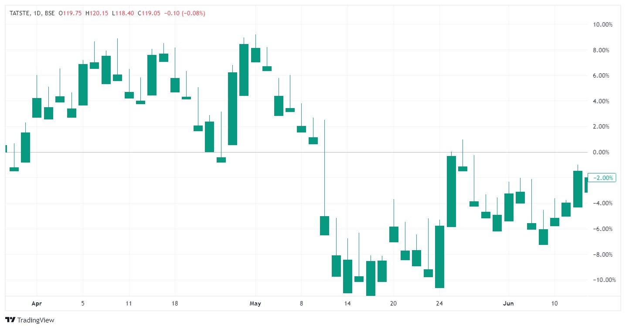626x329 pixels.
Task: Click the candle directly above the May label
Action: pyautogui.click(x=255, y=55)
